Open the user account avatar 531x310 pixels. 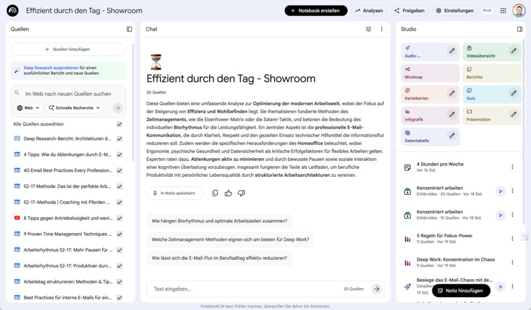click(x=519, y=11)
